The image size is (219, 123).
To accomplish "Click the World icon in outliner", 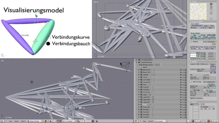I will pyautogui.click(x=141, y=67).
